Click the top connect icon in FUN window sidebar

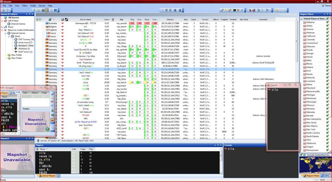(x=53, y=94)
